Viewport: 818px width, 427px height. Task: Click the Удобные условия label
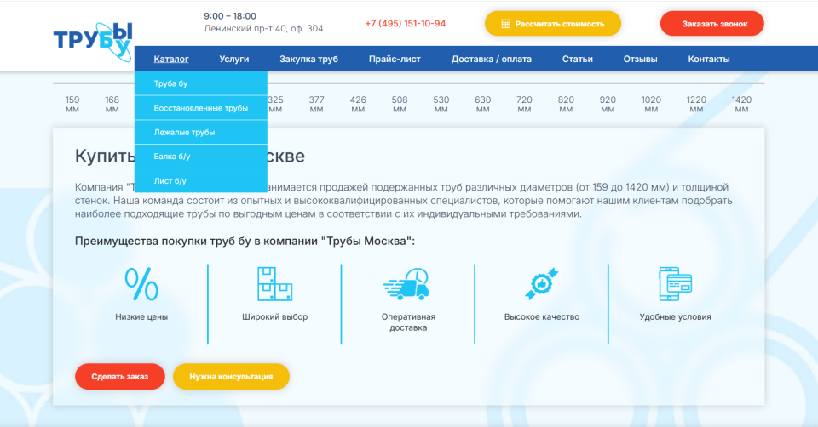pos(675,316)
